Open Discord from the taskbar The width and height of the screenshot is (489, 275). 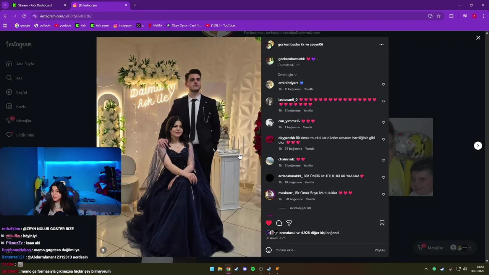[245, 269]
